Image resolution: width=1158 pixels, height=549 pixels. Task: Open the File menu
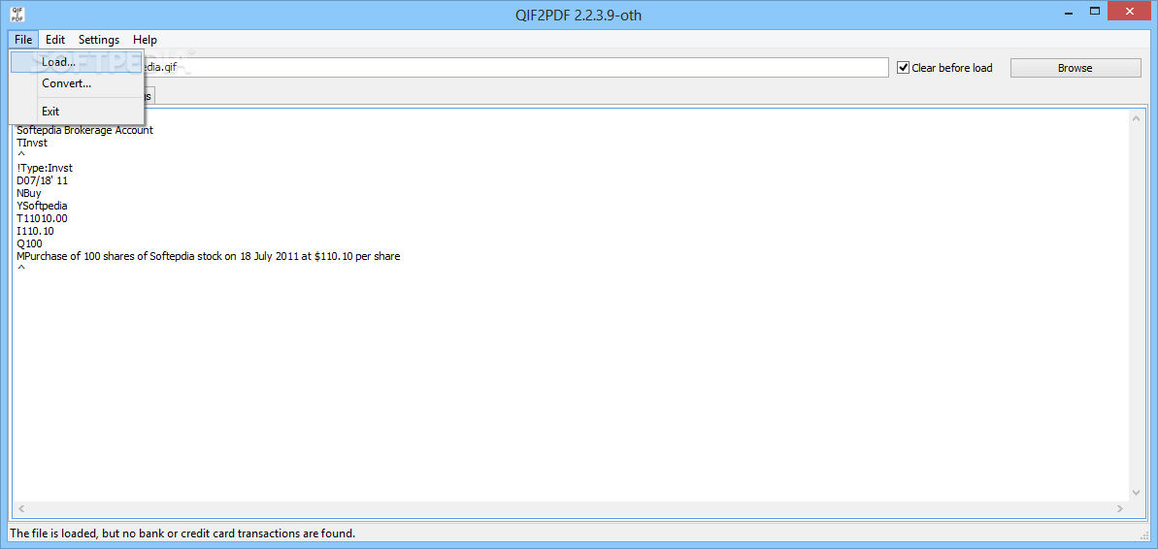[23, 40]
